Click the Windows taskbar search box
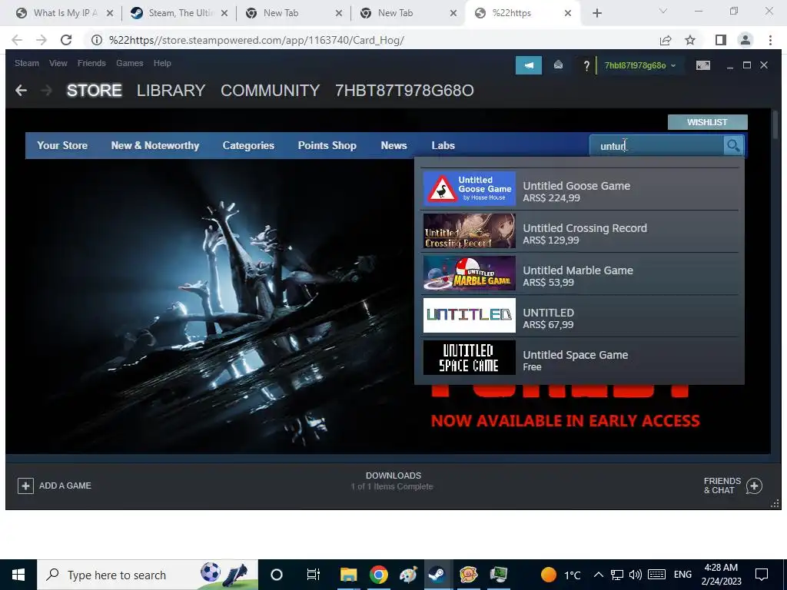 tap(148, 575)
